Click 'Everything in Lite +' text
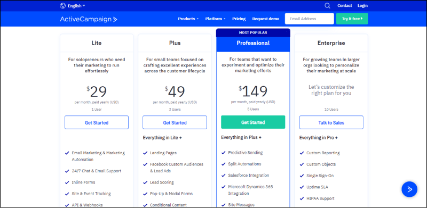Viewport: 427px width, 208px height. pyautogui.click(x=162, y=138)
